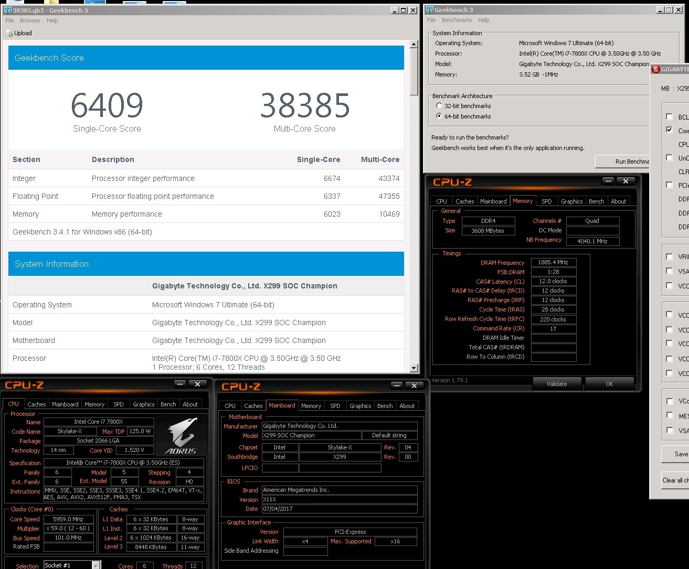Viewport: 689px width, 569px height.
Task: Tick the VRII checkbox in Gigabyte tool
Action: 669,256
